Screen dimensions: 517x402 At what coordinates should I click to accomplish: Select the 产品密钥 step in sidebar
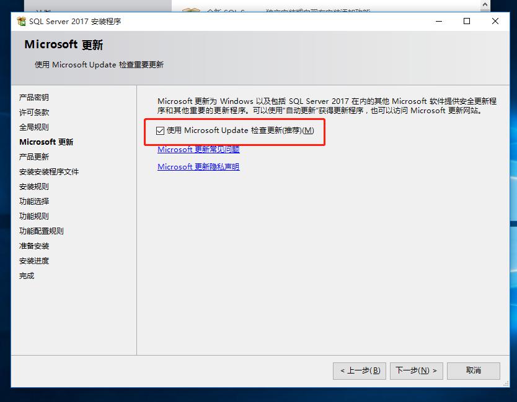coord(34,97)
